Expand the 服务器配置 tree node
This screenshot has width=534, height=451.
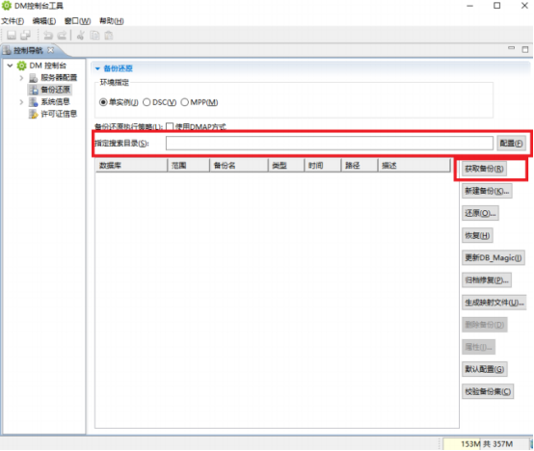(x=21, y=78)
